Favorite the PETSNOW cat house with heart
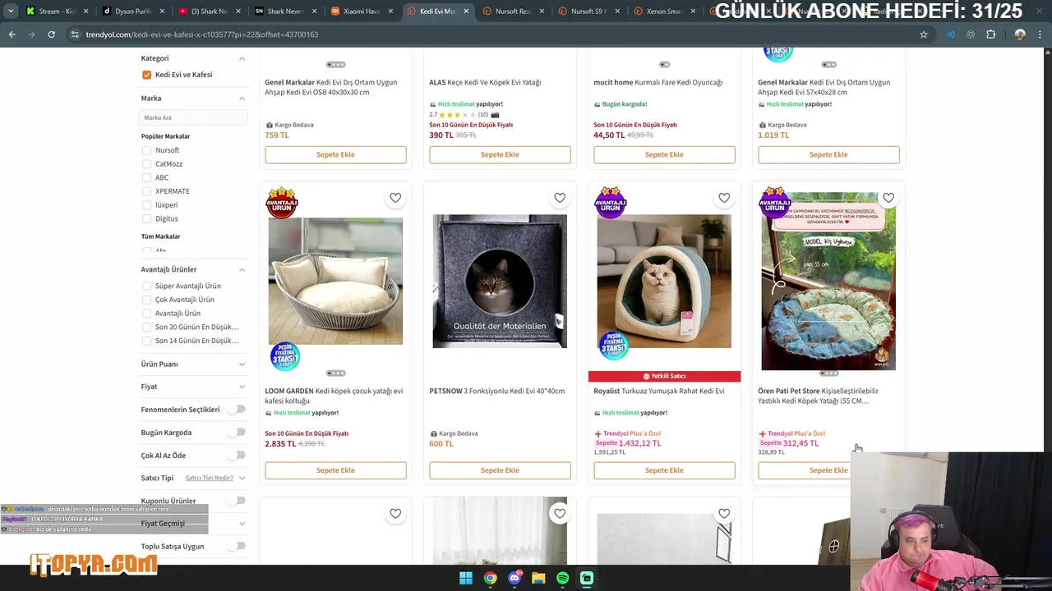 coord(560,198)
